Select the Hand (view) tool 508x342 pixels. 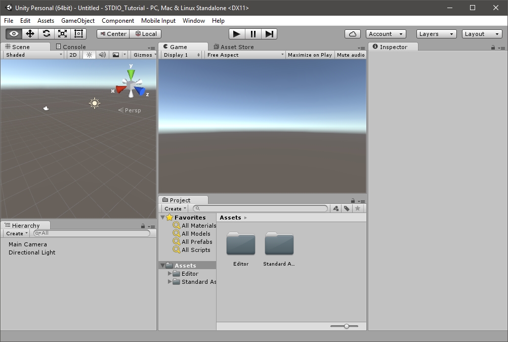[14, 34]
